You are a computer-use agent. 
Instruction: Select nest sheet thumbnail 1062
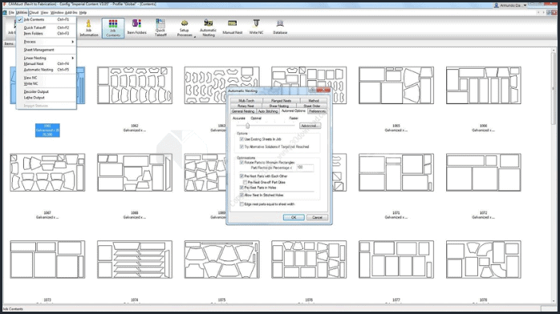[135, 85]
